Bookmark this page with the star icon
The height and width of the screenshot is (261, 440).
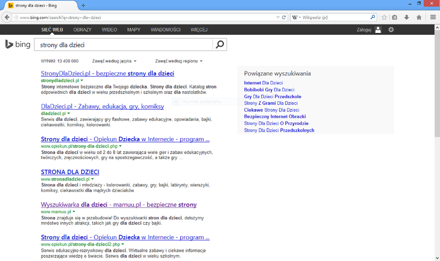click(384, 17)
